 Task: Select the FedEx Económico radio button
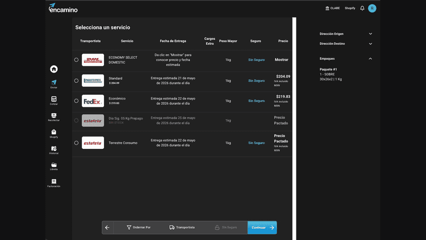tap(76, 101)
